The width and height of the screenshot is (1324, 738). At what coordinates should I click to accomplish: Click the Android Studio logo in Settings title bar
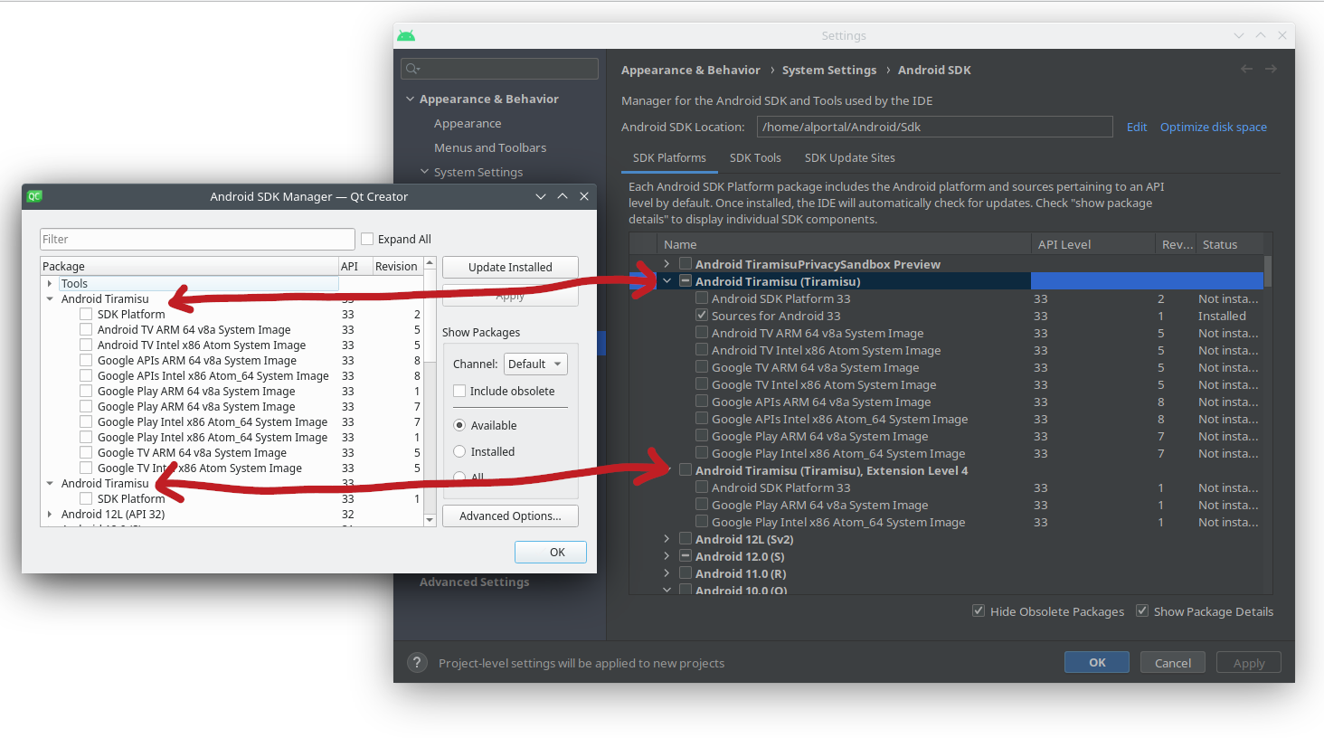click(x=406, y=35)
